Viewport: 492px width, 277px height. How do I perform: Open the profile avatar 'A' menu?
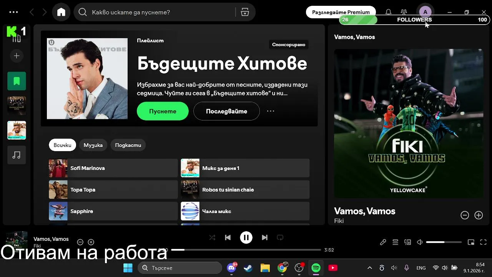click(425, 12)
